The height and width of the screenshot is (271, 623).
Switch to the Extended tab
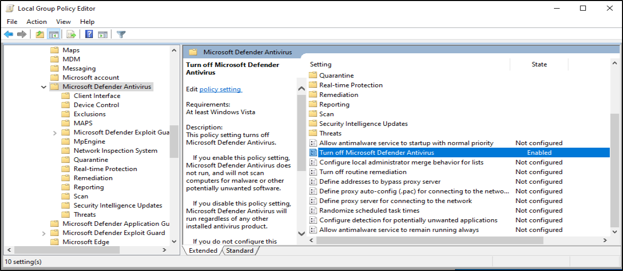click(203, 251)
